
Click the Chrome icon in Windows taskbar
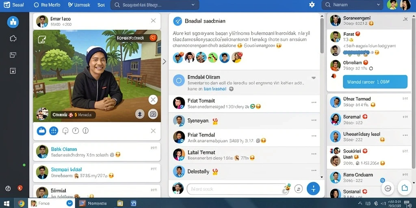21,203
